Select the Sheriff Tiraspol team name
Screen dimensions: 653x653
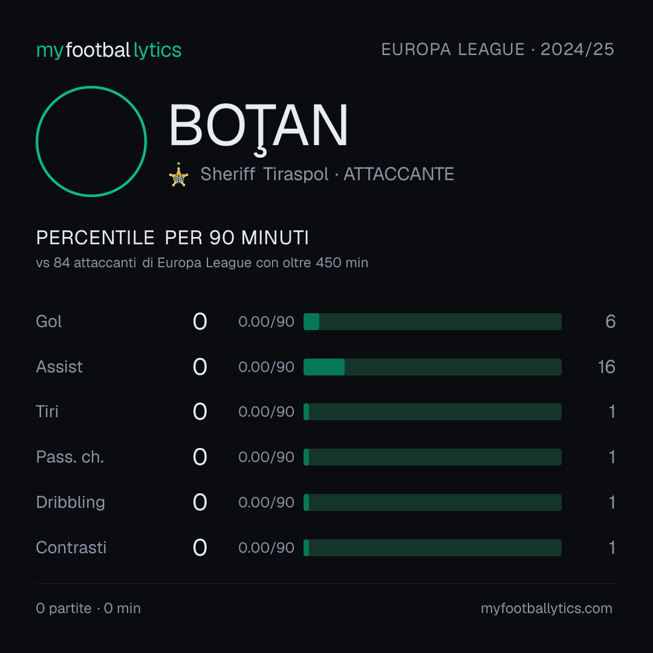[x=264, y=174]
